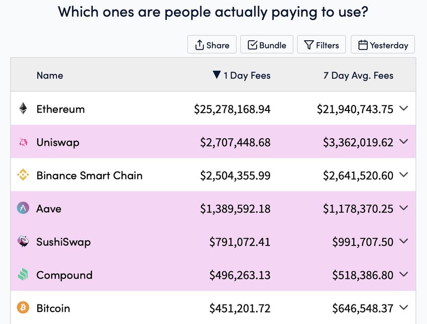Click the Aave ghost icon
Image resolution: width=427 pixels, height=324 pixels.
[x=23, y=208]
